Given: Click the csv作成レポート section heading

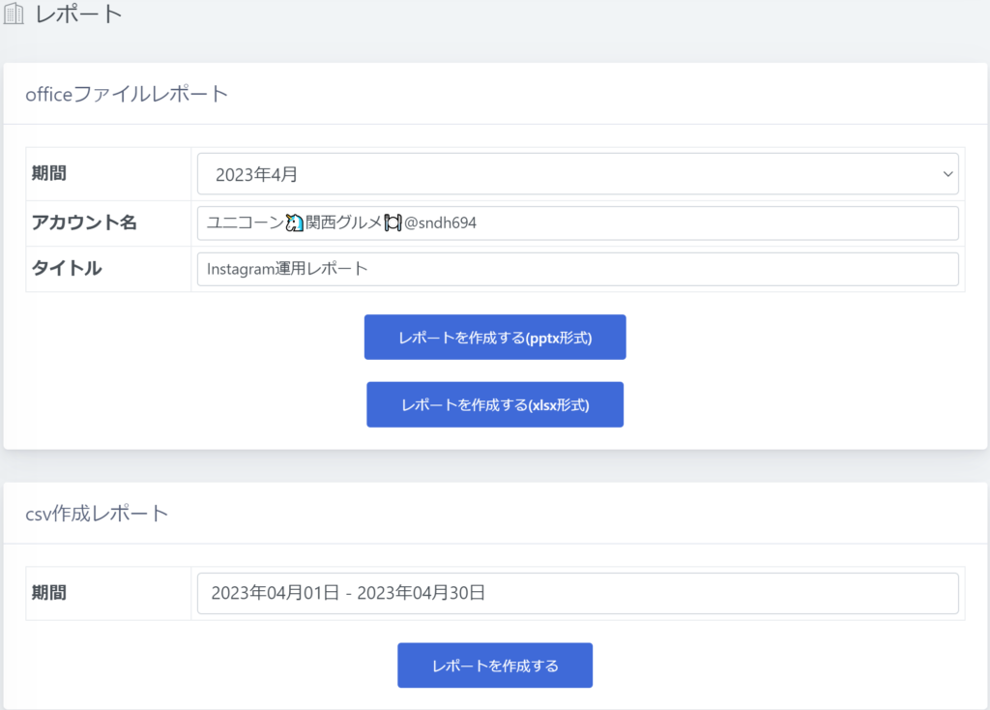Looking at the screenshot, I should point(97,513).
